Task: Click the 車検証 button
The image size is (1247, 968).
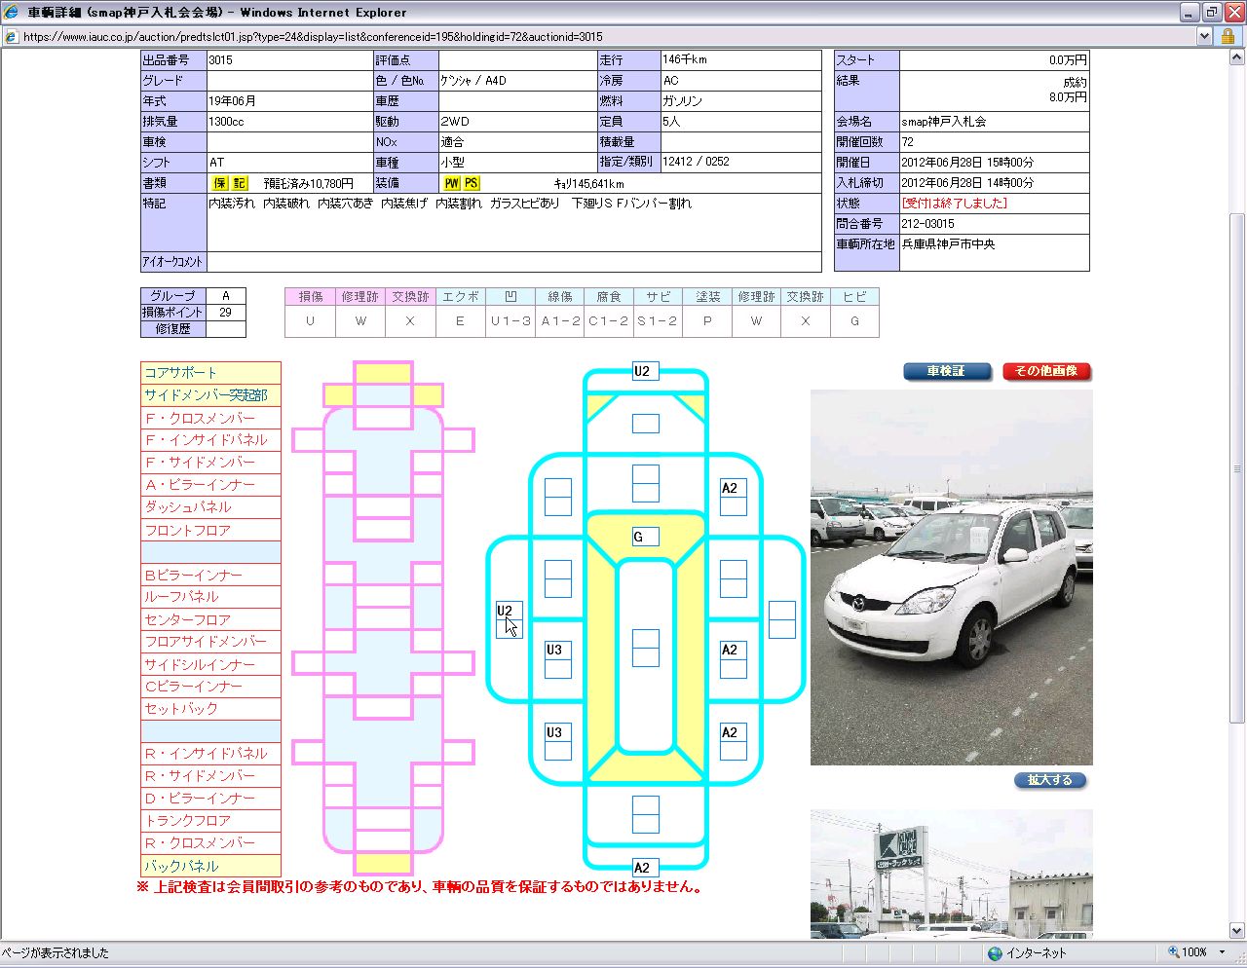Action: pyautogui.click(x=946, y=371)
